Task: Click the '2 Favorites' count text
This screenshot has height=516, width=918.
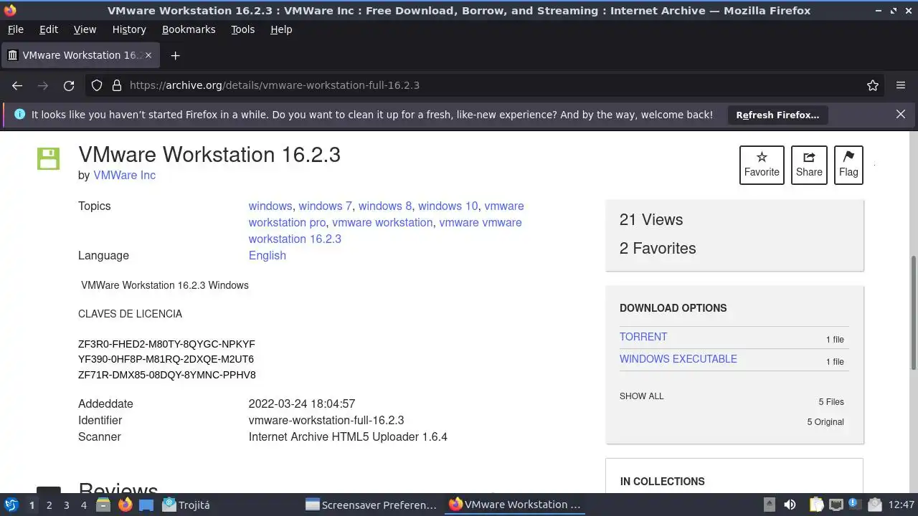Action: pyautogui.click(x=658, y=248)
